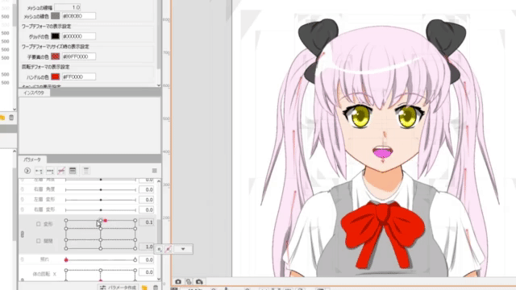Toggle the 開閉 checkbox in combined parameter
This screenshot has width=516, height=290.
point(38,241)
